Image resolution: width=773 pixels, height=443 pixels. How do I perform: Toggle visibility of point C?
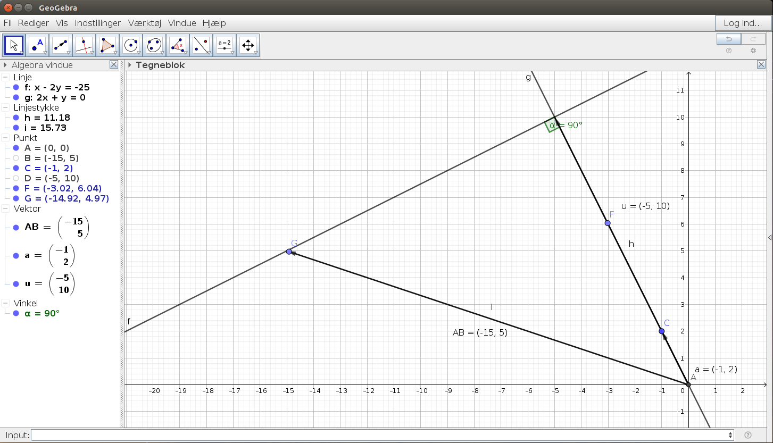coord(16,168)
